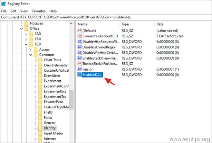Click the Fonts folder icon

(40, 118)
